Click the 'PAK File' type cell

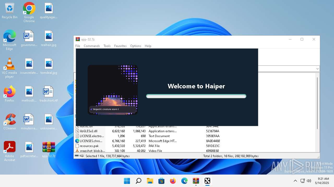point(154,146)
